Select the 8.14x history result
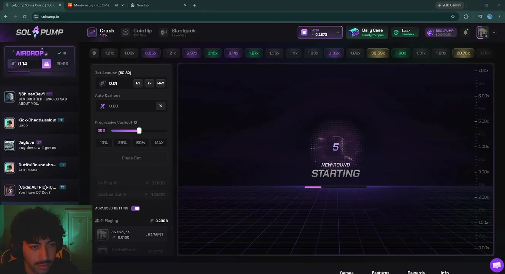Viewport: 505px width, 274px height. click(233, 53)
